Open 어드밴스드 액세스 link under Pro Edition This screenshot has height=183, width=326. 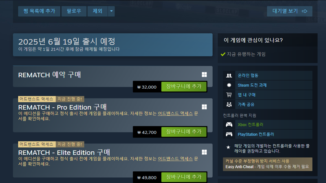click(x=175, y=113)
